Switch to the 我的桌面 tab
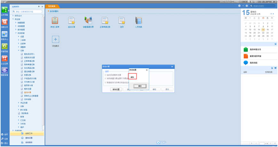278x147 pixels. pyautogui.click(x=52, y=6)
